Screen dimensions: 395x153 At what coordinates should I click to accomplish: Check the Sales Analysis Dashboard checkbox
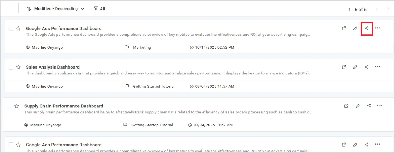pyautogui.click(x=11, y=67)
